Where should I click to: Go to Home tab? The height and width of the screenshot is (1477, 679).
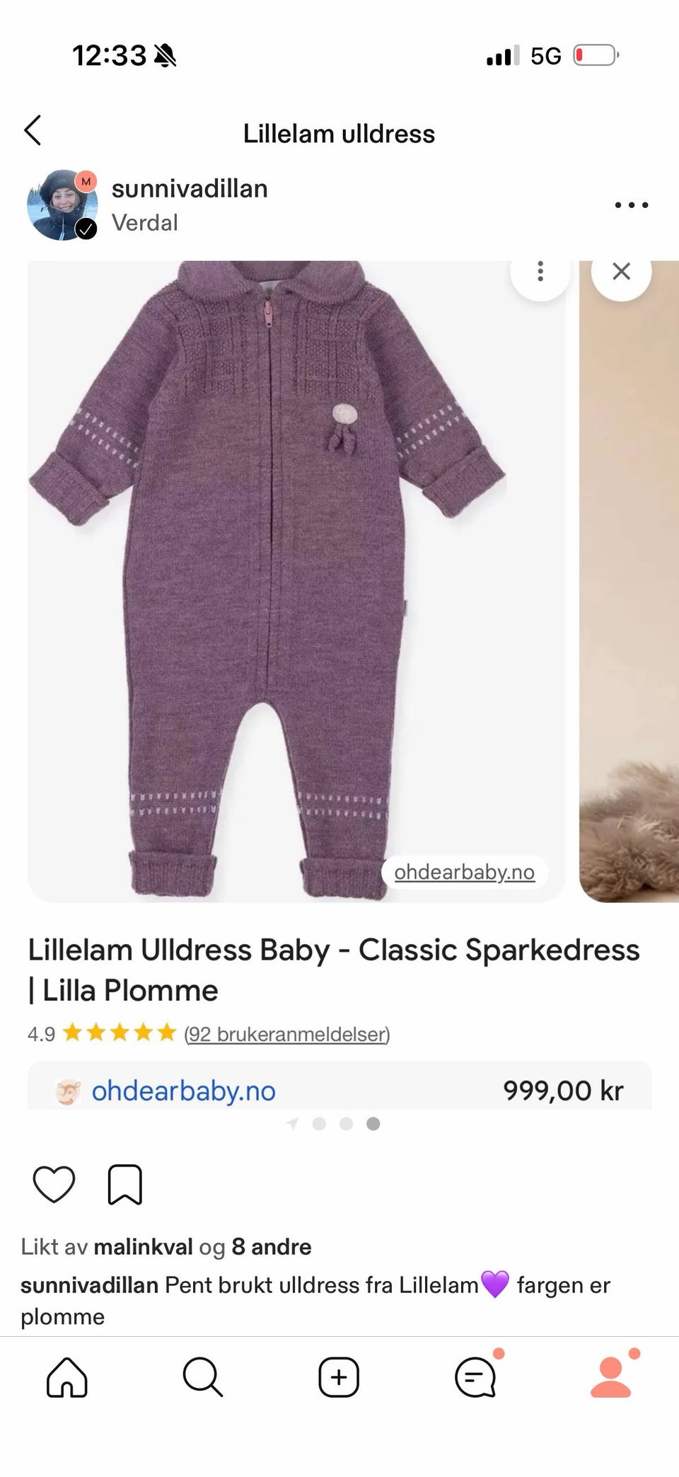coord(67,1377)
